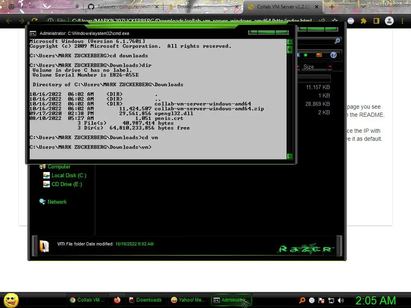The width and height of the screenshot is (411, 308).
Task: Close the Collab VM Server tab
Action: point(317,7)
